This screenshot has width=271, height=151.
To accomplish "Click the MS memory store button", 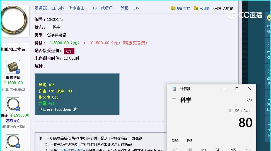I will coord(233,150).
